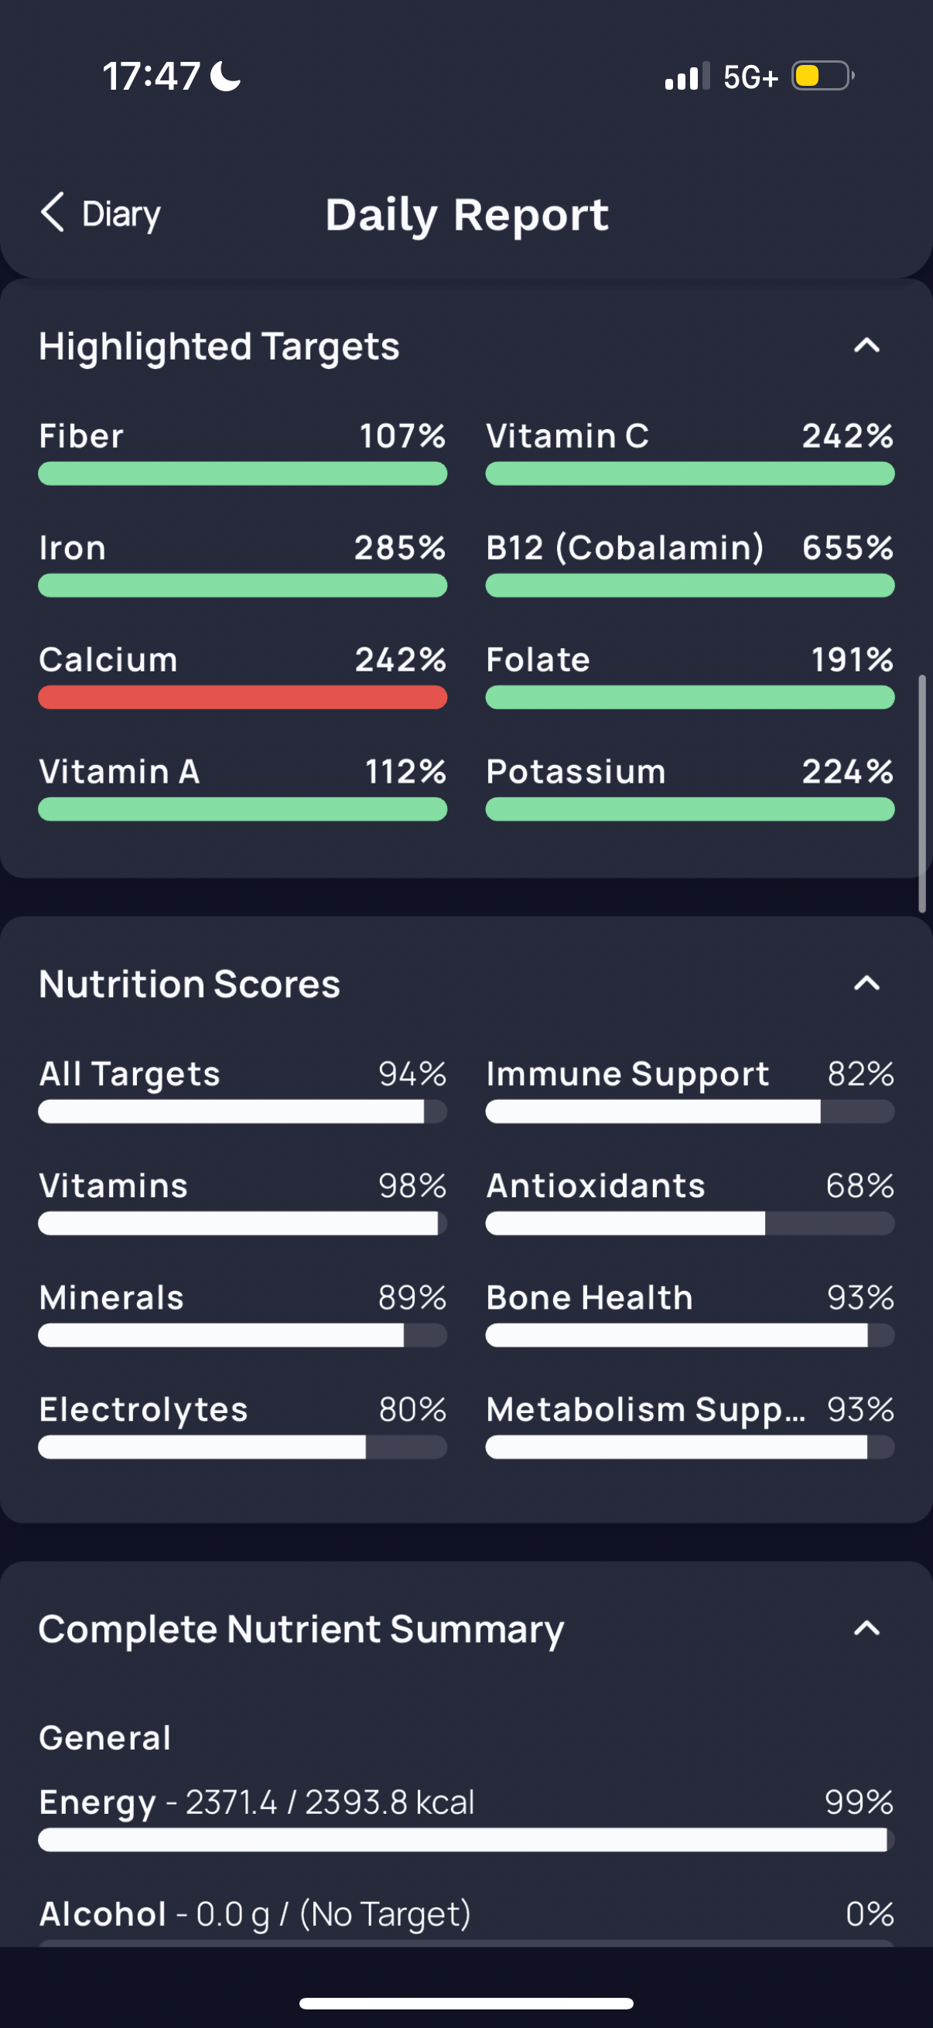Select the Iron 285% target bar
The height and width of the screenshot is (2028, 933).
point(242,586)
